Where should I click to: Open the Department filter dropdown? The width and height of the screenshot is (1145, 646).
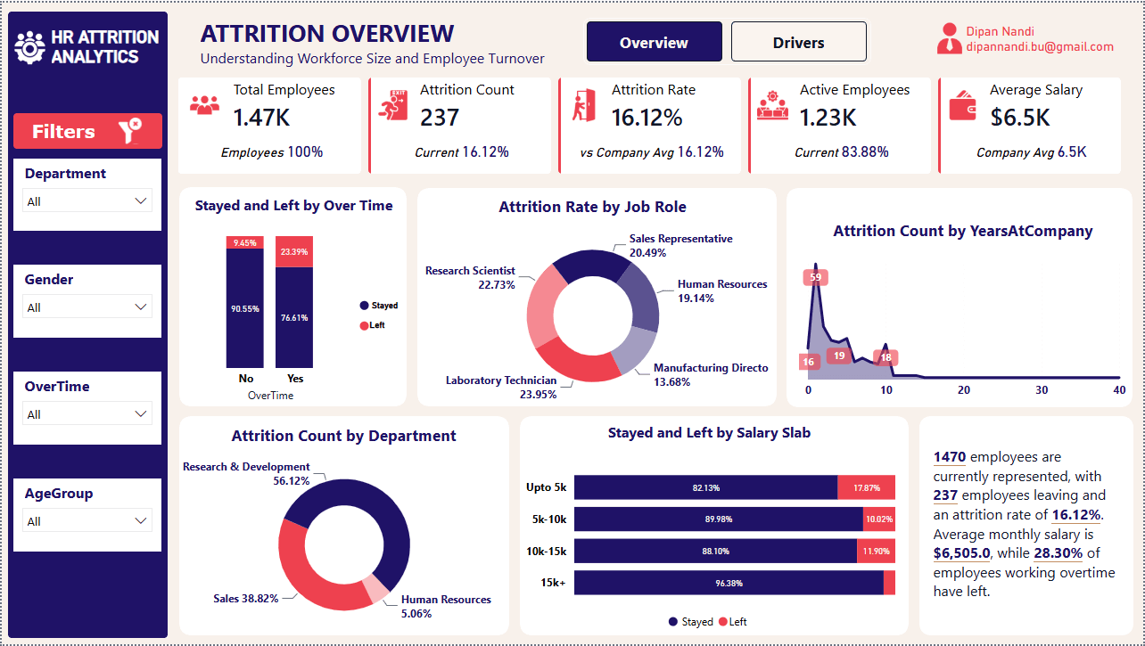pyautogui.click(x=87, y=201)
